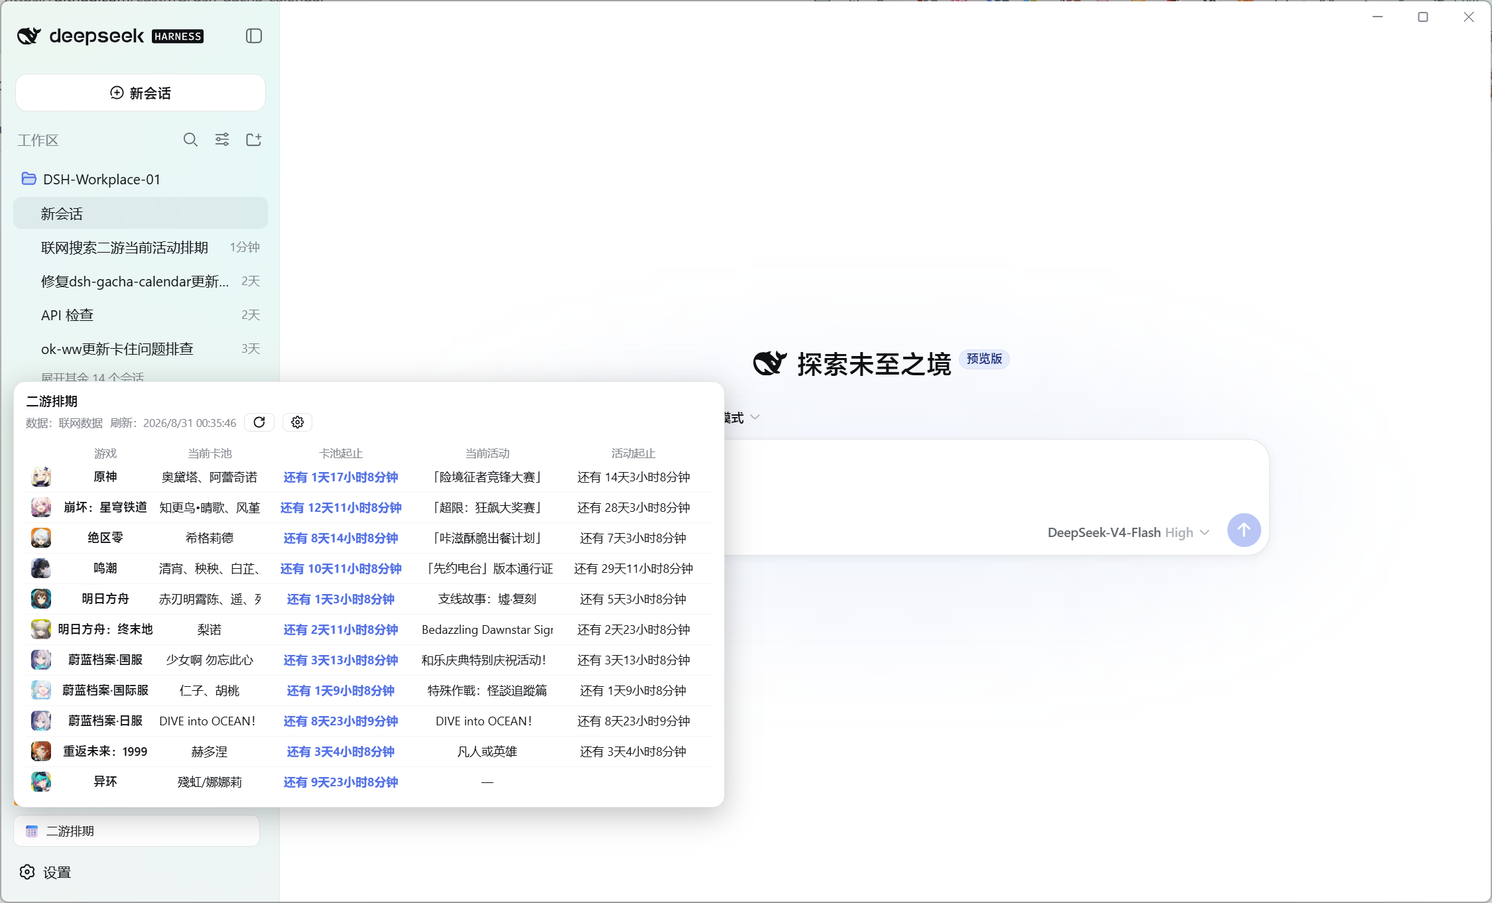This screenshot has width=1492, height=903.
Task: Open the DeepSeek-V4-Flash model dropdown
Action: coord(1129,532)
